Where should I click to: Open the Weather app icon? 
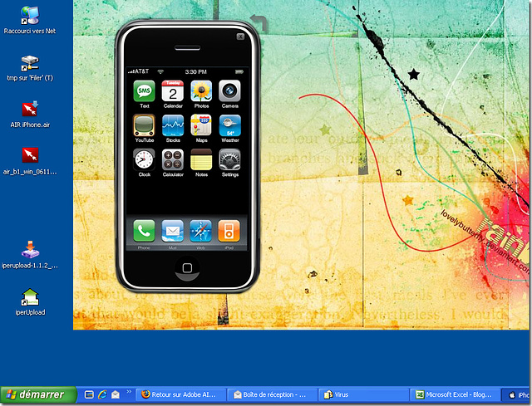coord(229,125)
